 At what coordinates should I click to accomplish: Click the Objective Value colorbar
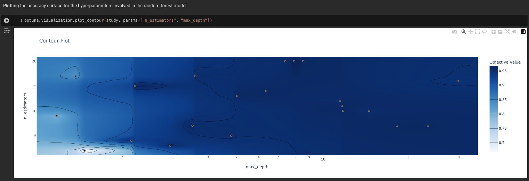[494, 109]
